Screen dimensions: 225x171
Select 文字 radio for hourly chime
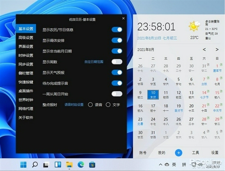pos(108,105)
